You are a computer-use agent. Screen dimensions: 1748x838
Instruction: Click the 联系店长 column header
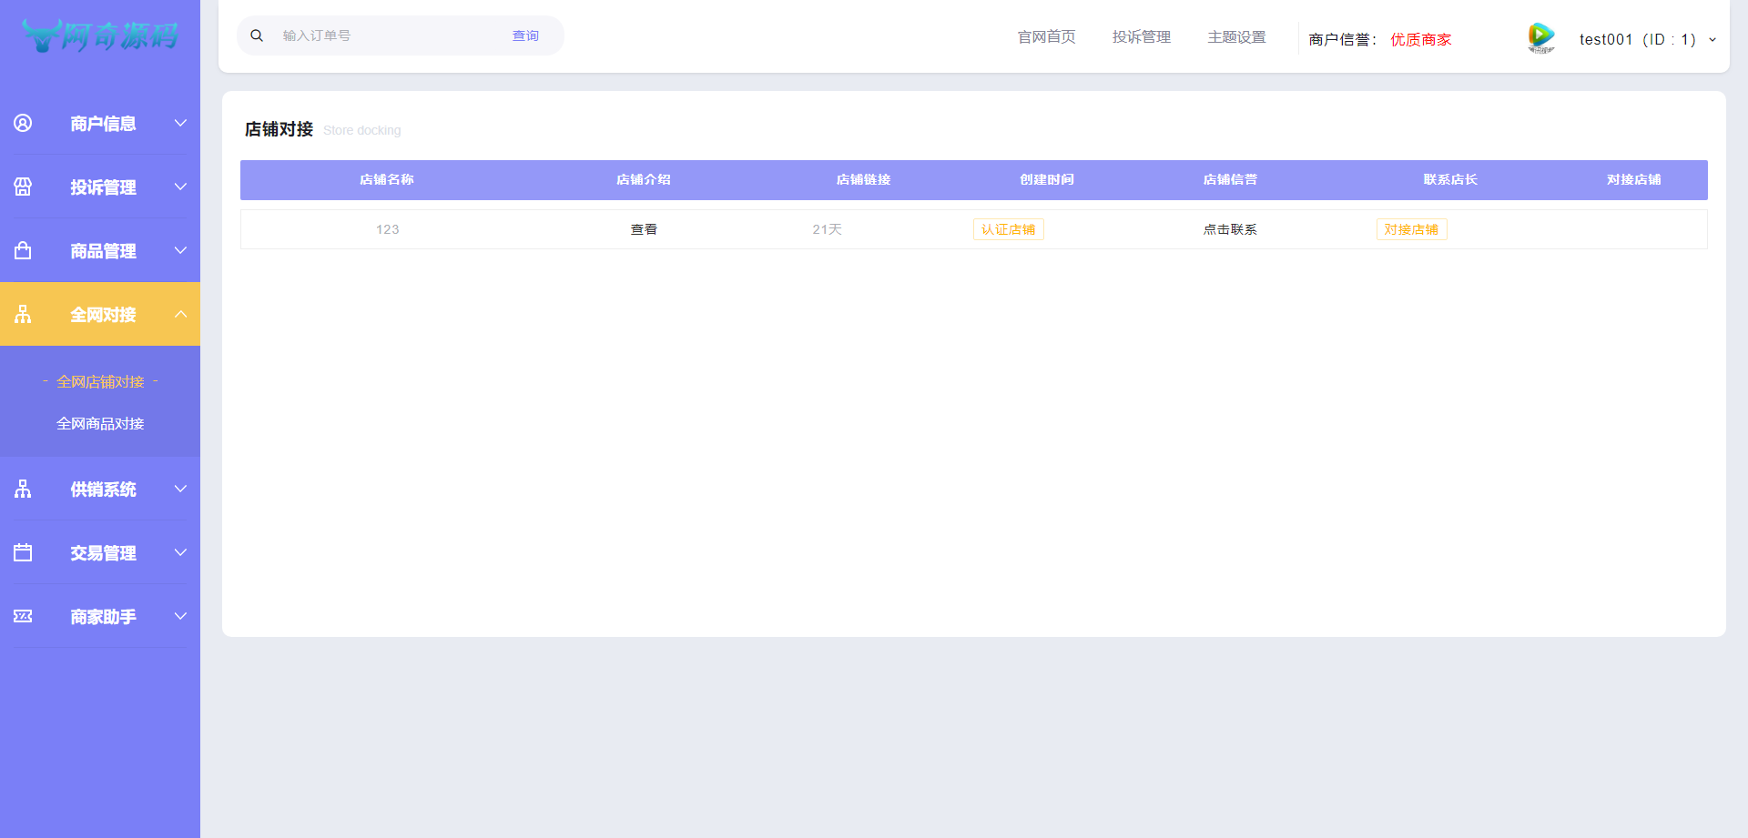(x=1450, y=179)
